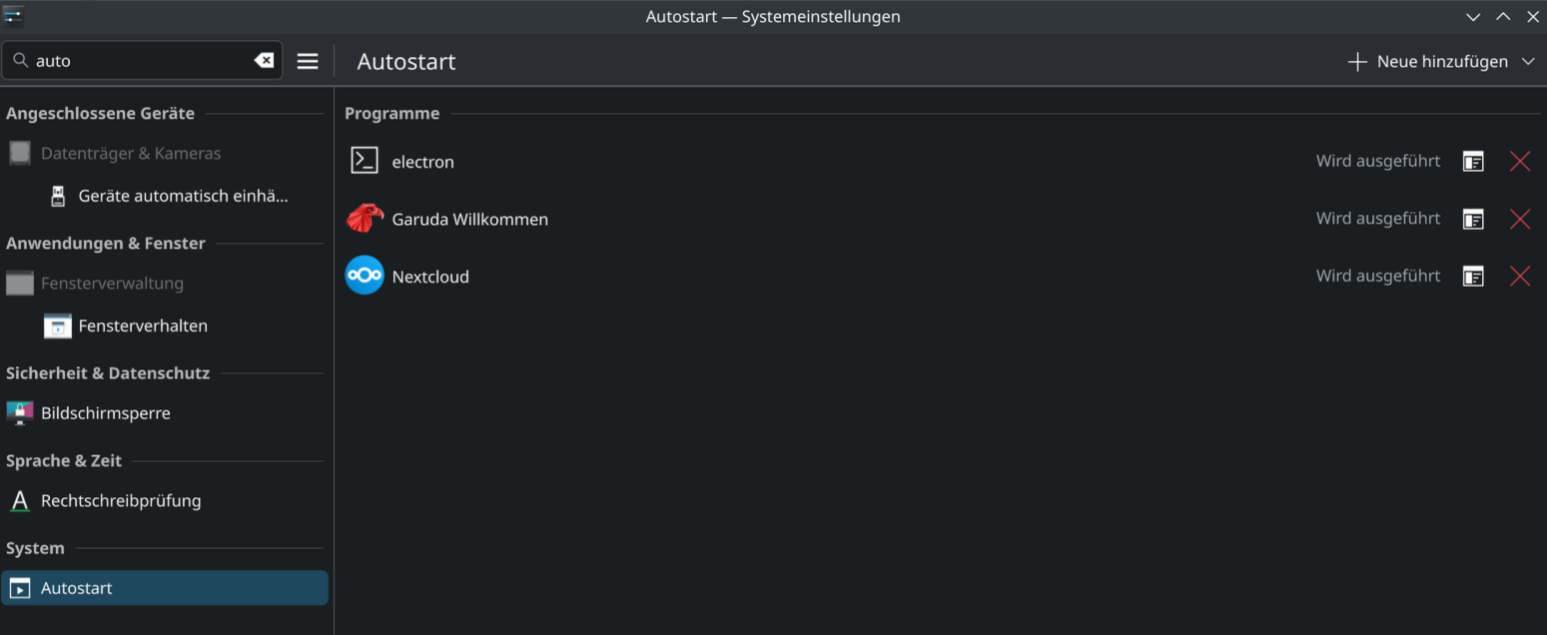This screenshot has width=1547, height=635.
Task: Remove electron autostart entry with red X
Action: point(1519,162)
